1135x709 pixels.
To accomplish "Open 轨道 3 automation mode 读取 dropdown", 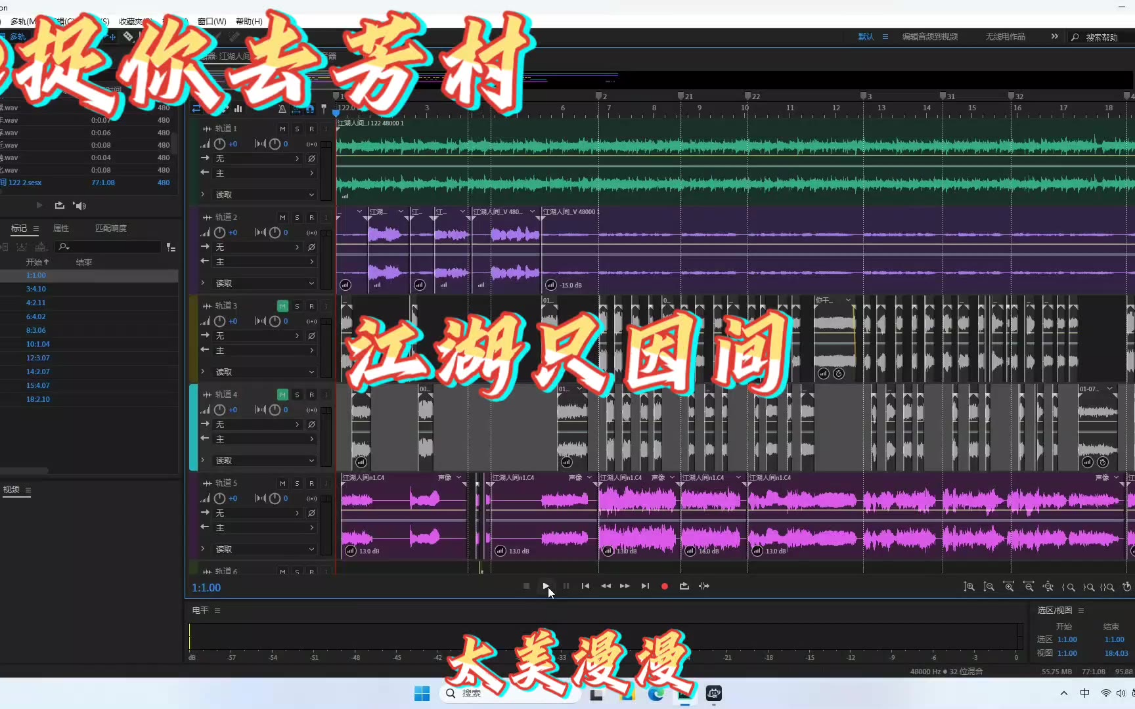I will (x=265, y=372).
